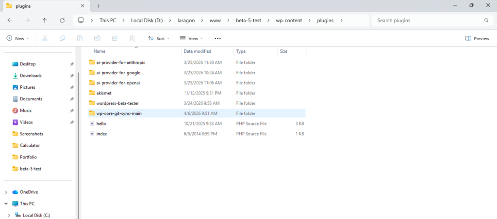Expand the OneDrive tree node
The height and width of the screenshot is (219, 497).
pyautogui.click(x=6, y=192)
